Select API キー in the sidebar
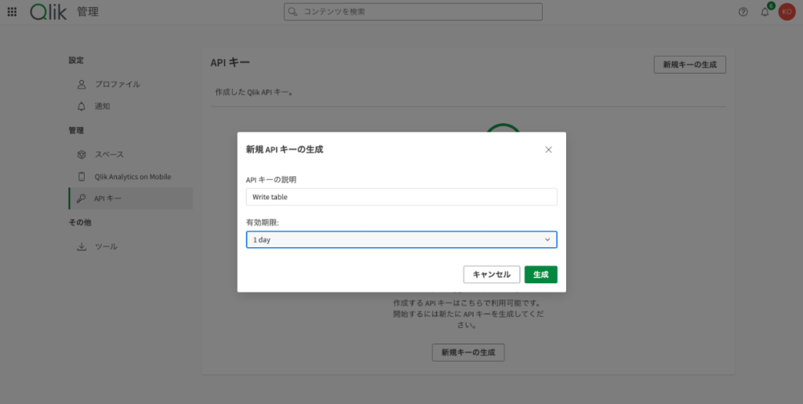Viewport: 803px width, 404px height. [x=107, y=198]
